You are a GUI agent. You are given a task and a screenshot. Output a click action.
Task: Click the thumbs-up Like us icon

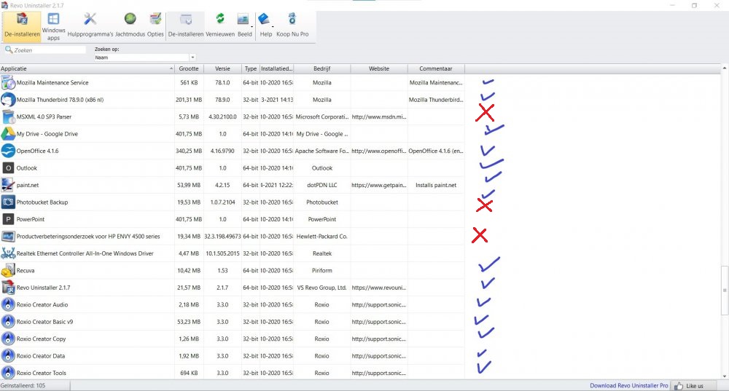[x=679, y=385]
